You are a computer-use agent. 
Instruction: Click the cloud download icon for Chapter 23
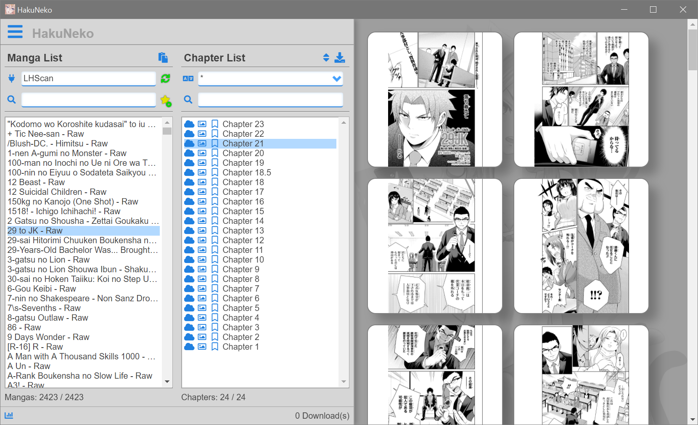(189, 124)
